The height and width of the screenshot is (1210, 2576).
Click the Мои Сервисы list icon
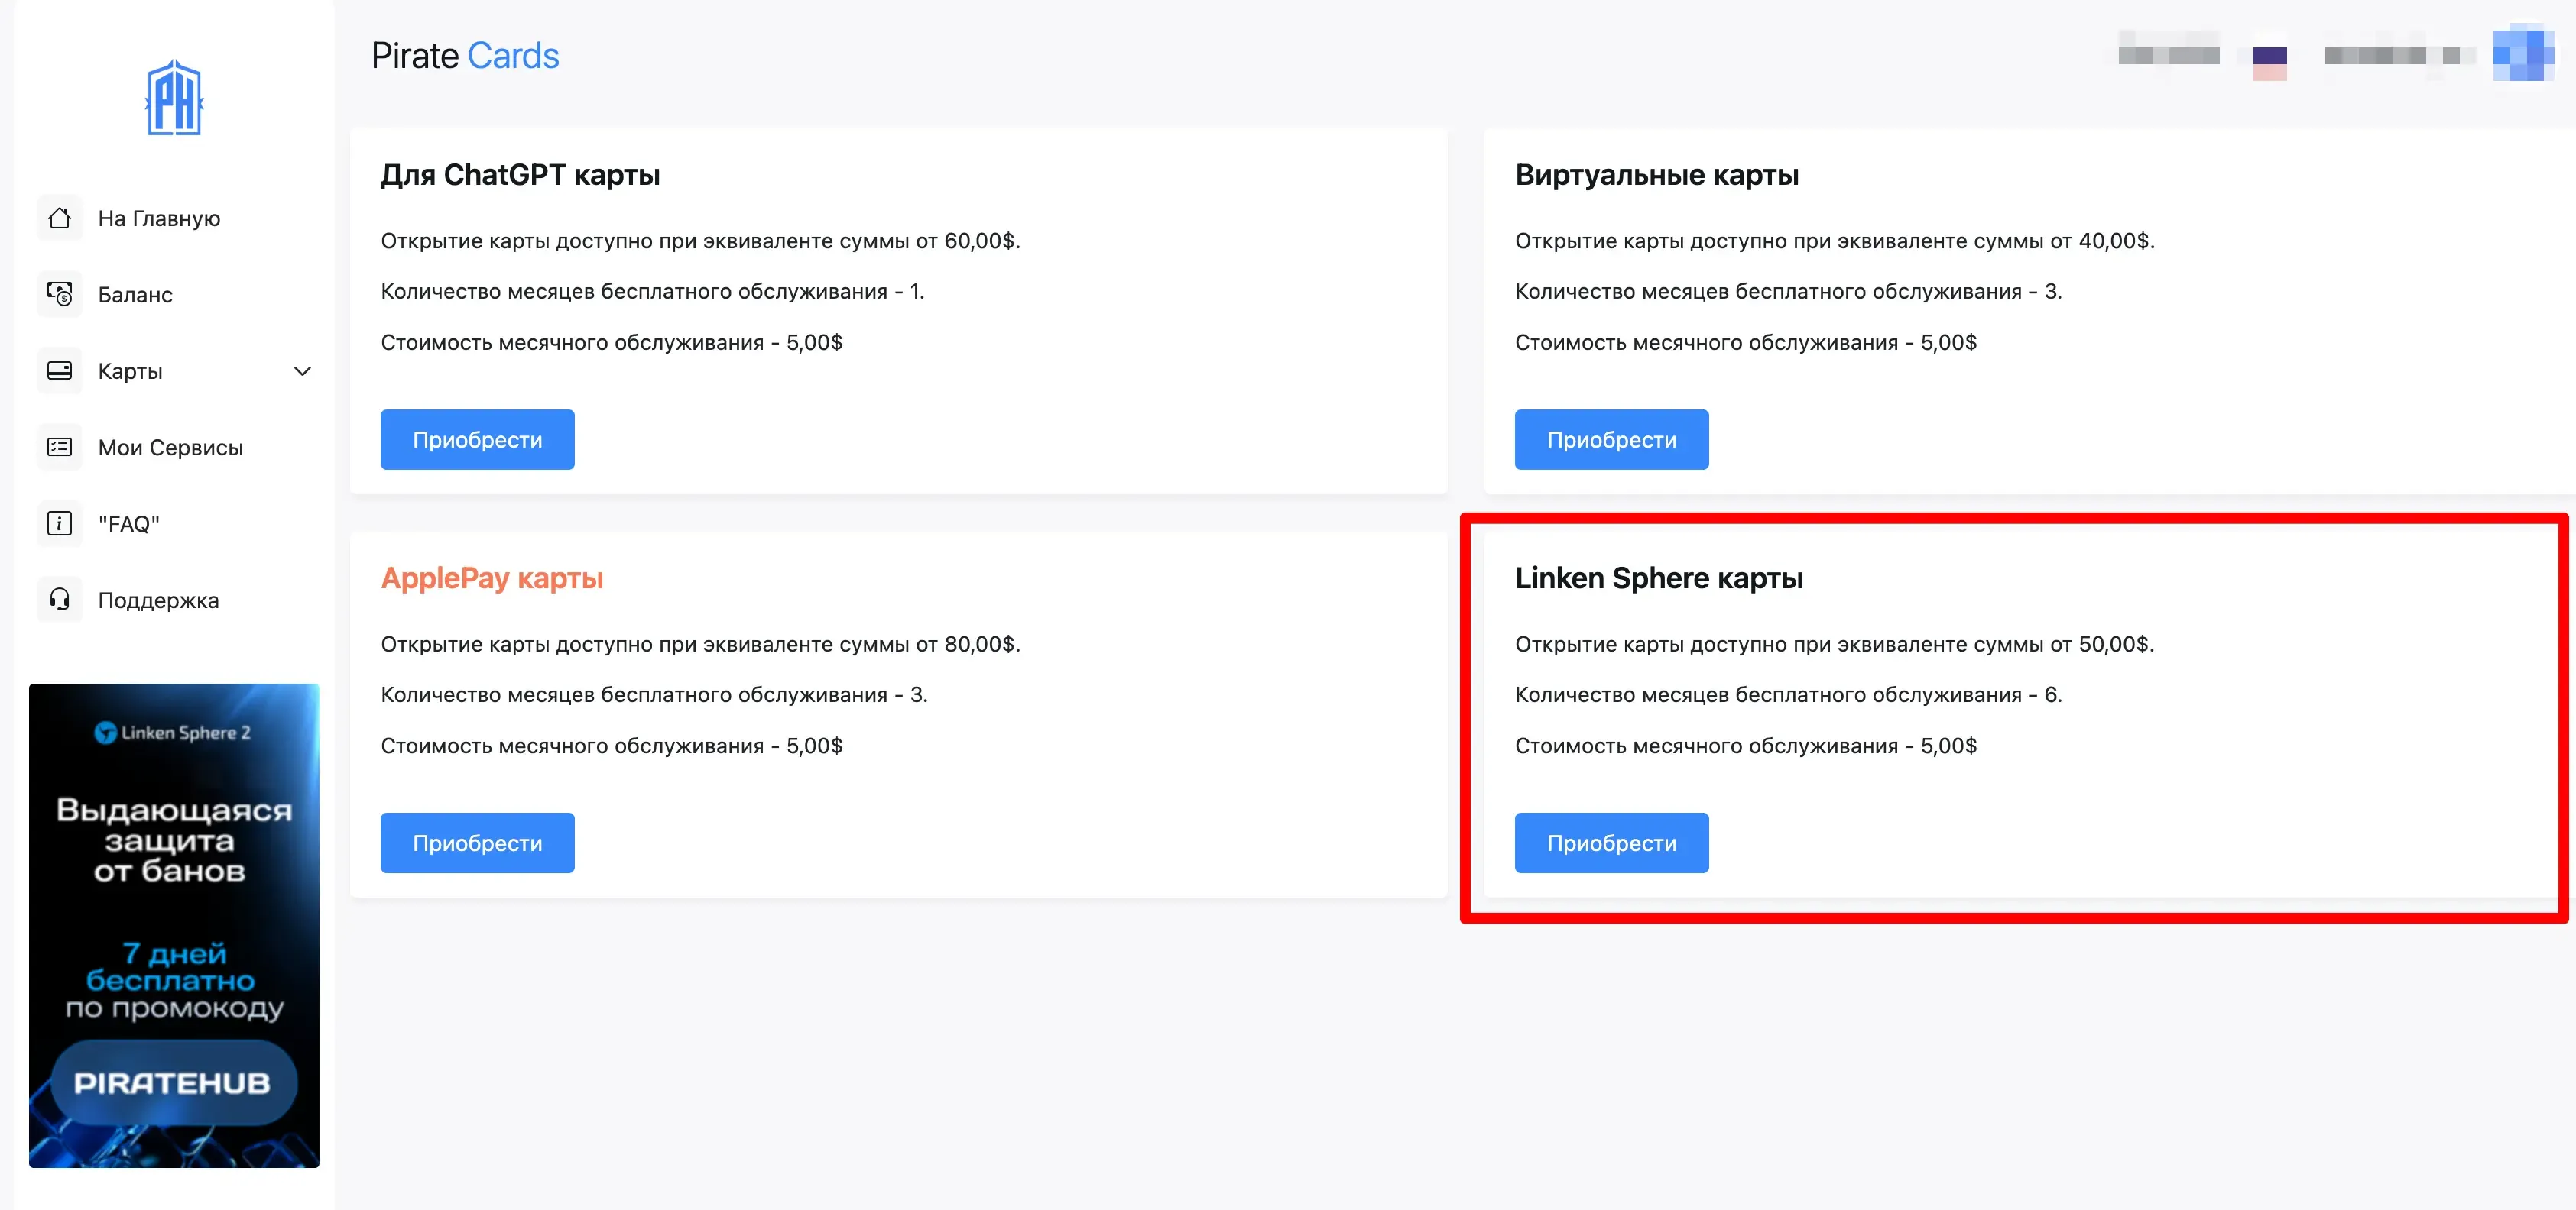59,447
